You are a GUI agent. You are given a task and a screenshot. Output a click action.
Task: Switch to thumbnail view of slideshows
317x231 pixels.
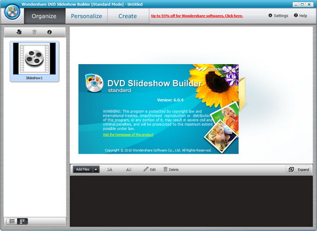coord(22,221)
